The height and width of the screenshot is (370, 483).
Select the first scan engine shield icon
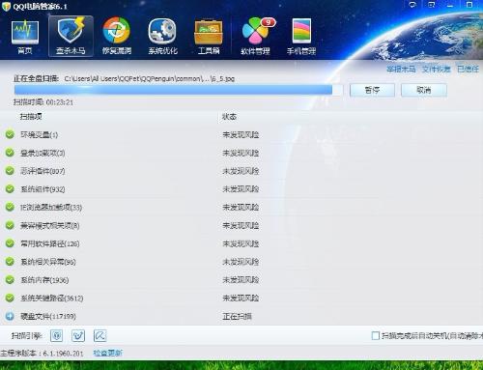tap(57, 335)
